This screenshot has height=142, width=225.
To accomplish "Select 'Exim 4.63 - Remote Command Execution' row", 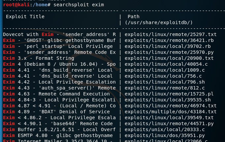I will [x=56, y=94].
